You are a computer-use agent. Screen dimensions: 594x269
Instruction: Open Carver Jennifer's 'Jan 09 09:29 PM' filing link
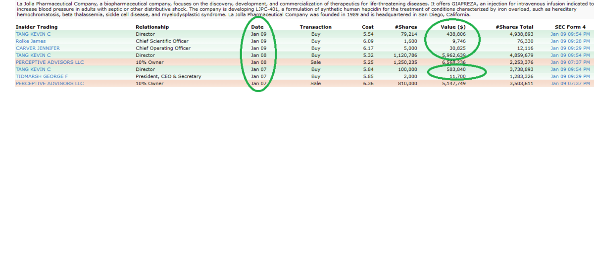click(570, 48)
